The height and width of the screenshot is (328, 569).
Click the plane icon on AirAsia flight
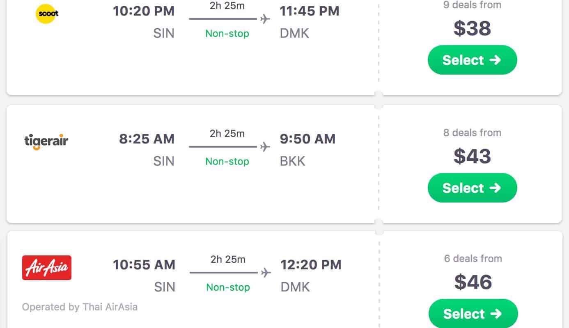[266, 273]
